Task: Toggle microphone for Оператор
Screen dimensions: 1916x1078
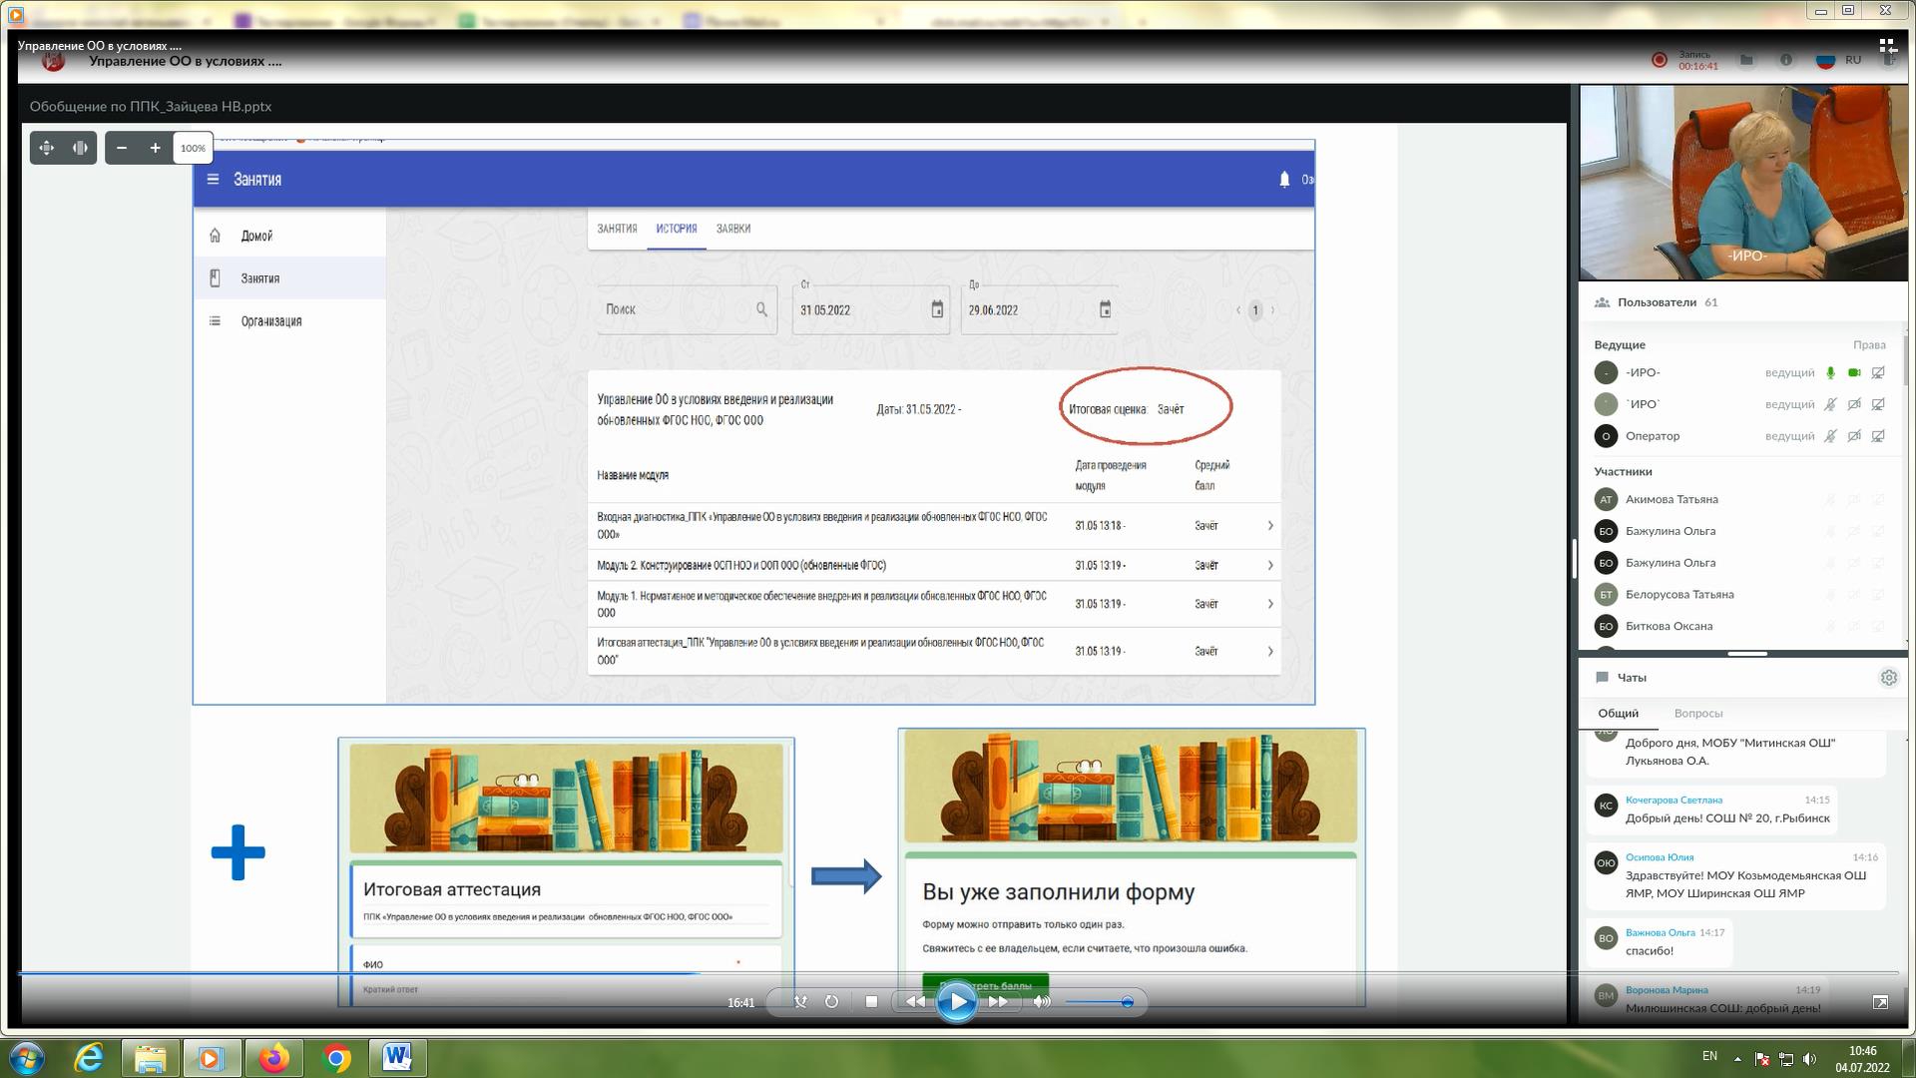Action: pyautogui.click(x=1830, y=436)
